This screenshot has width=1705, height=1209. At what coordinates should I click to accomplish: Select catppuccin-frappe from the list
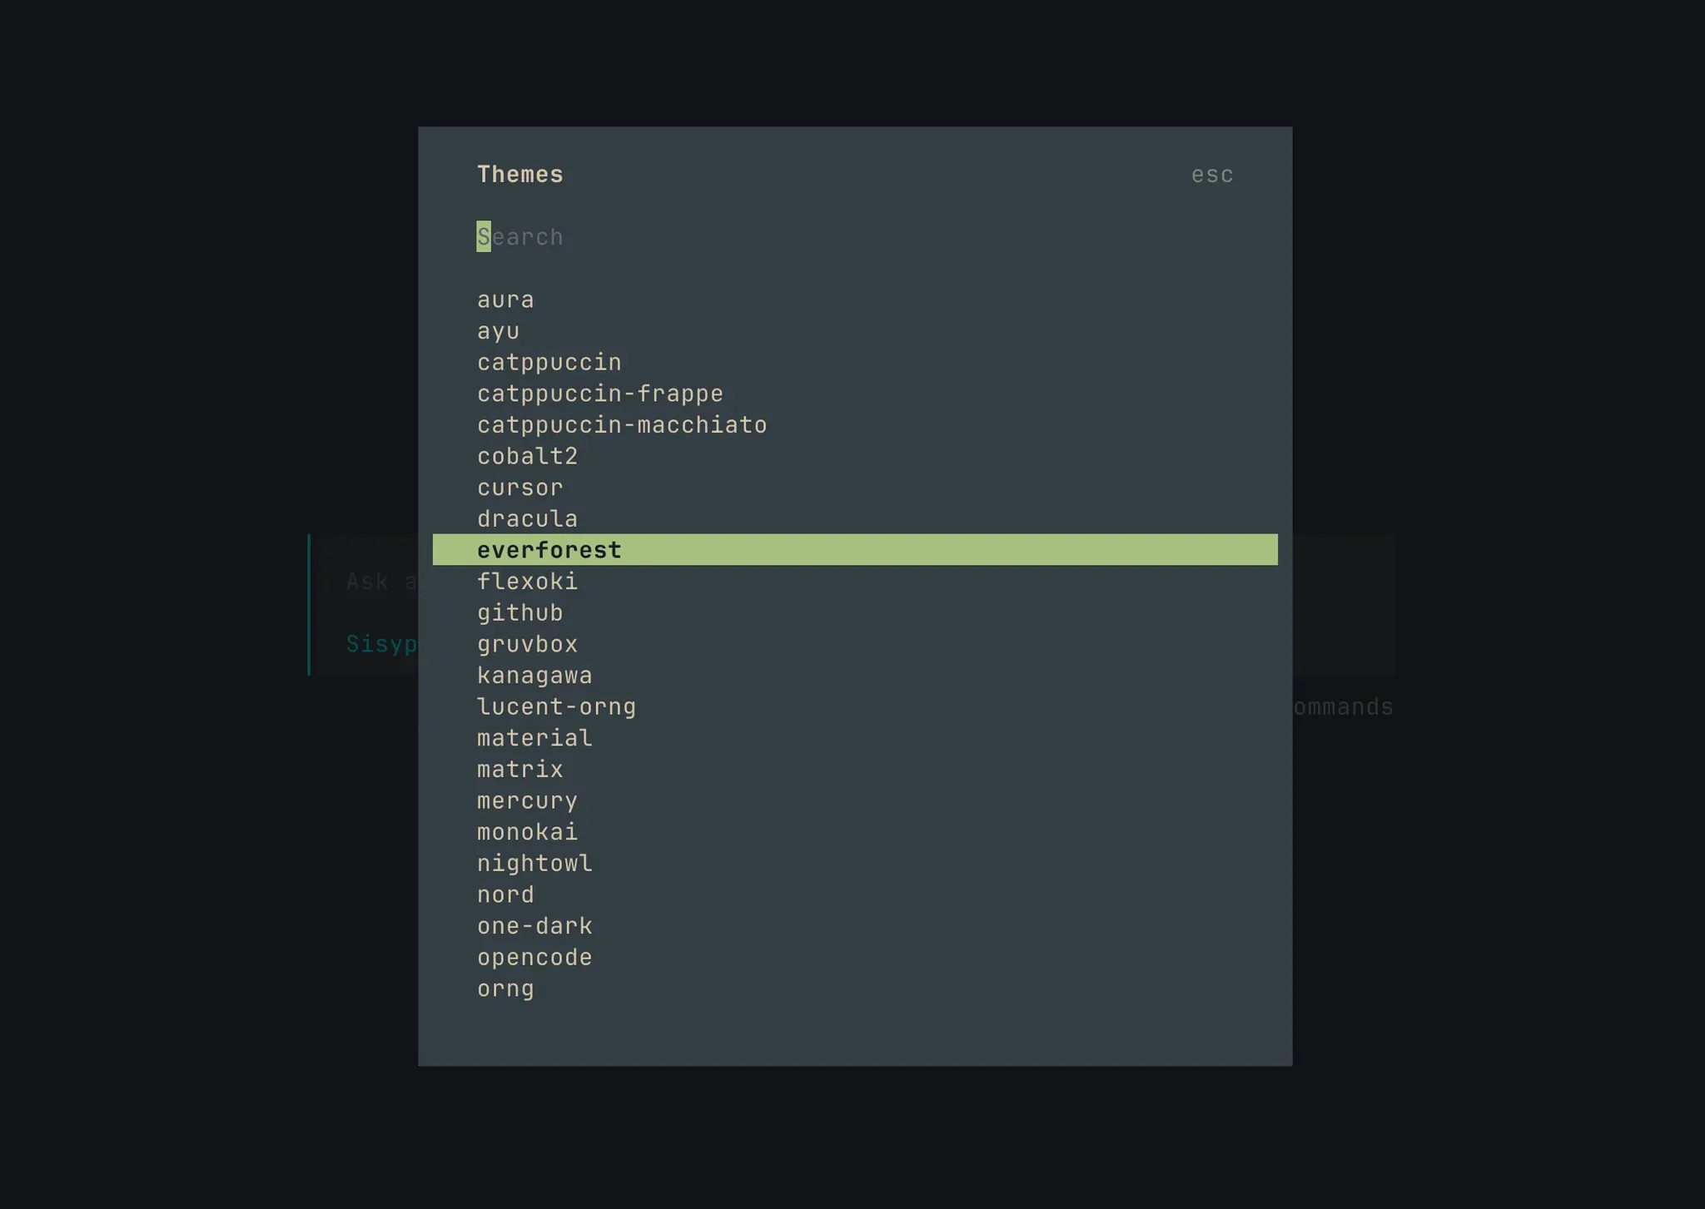point(599,394)
